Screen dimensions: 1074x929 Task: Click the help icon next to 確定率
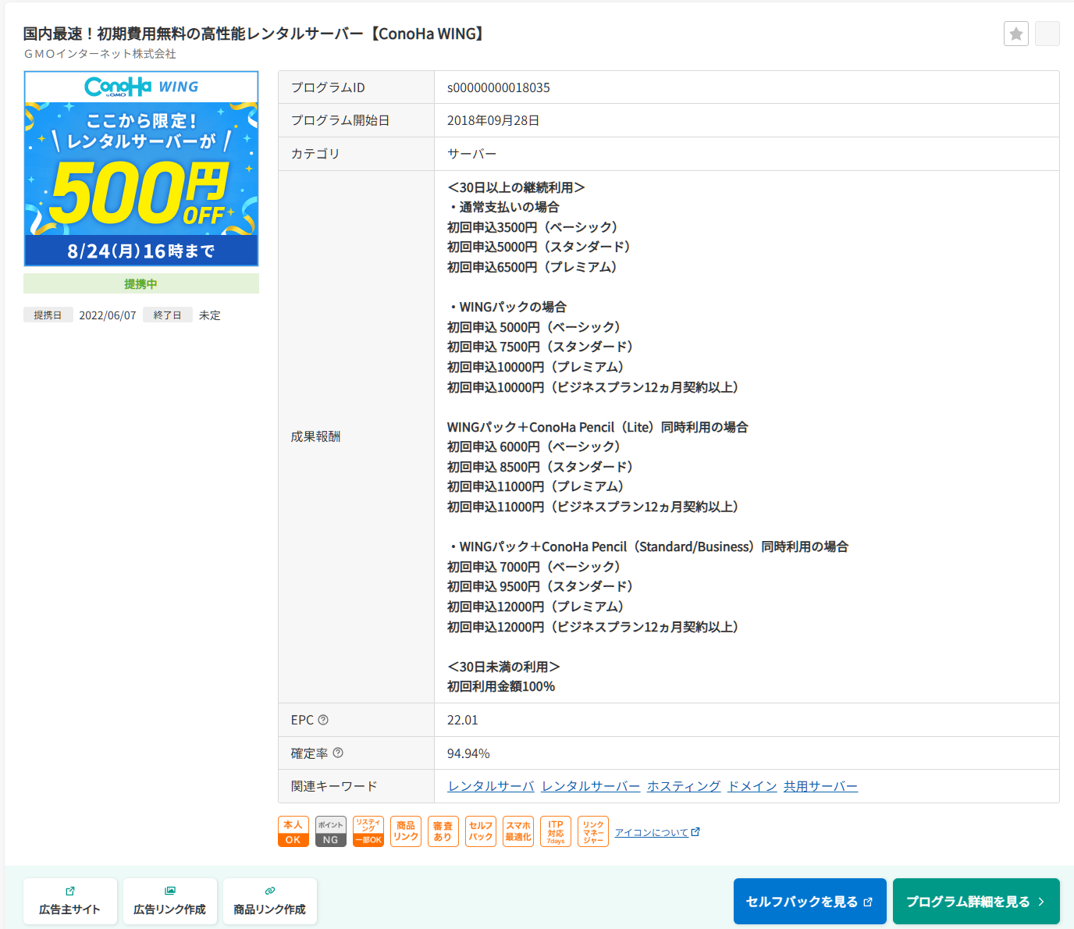coord(338,753)
